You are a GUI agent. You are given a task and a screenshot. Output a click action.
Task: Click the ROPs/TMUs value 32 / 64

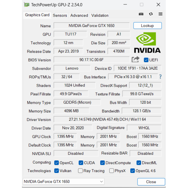coord(67,77)
